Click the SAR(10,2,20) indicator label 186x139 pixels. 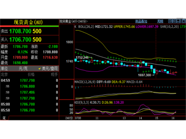[x=169, y=27]
